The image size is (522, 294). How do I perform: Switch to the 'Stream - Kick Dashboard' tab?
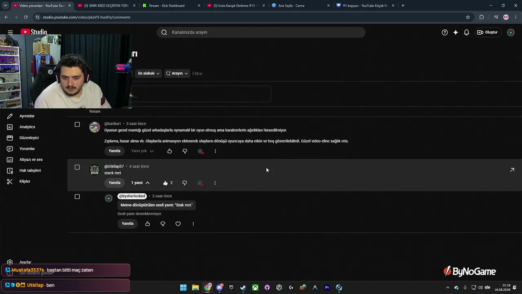(x=170, y=6)
